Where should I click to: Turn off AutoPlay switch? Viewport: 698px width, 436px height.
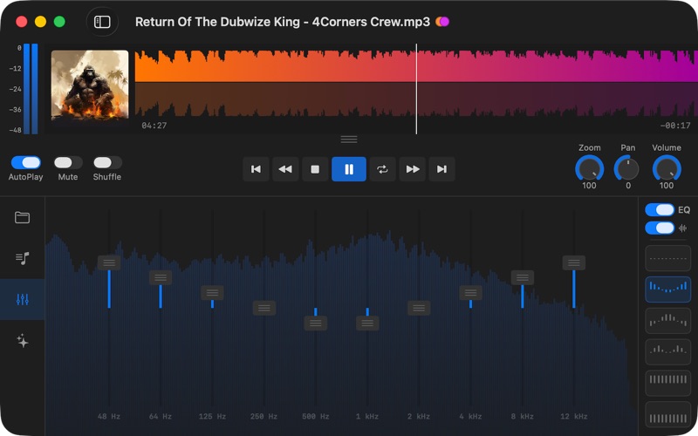click(x=26, y=162)
